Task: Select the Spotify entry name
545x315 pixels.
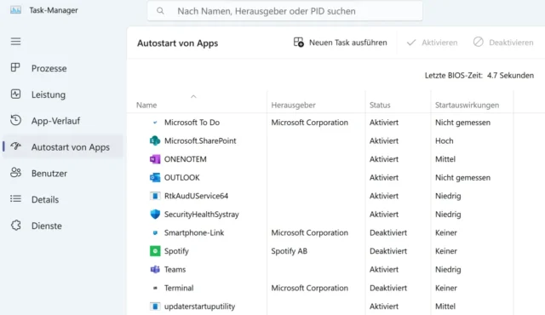Action: pyautogui.click(x=176, y=251)
